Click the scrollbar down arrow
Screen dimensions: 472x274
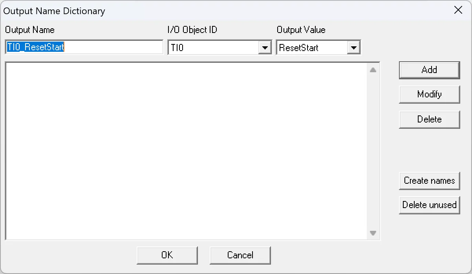[373, 233]
